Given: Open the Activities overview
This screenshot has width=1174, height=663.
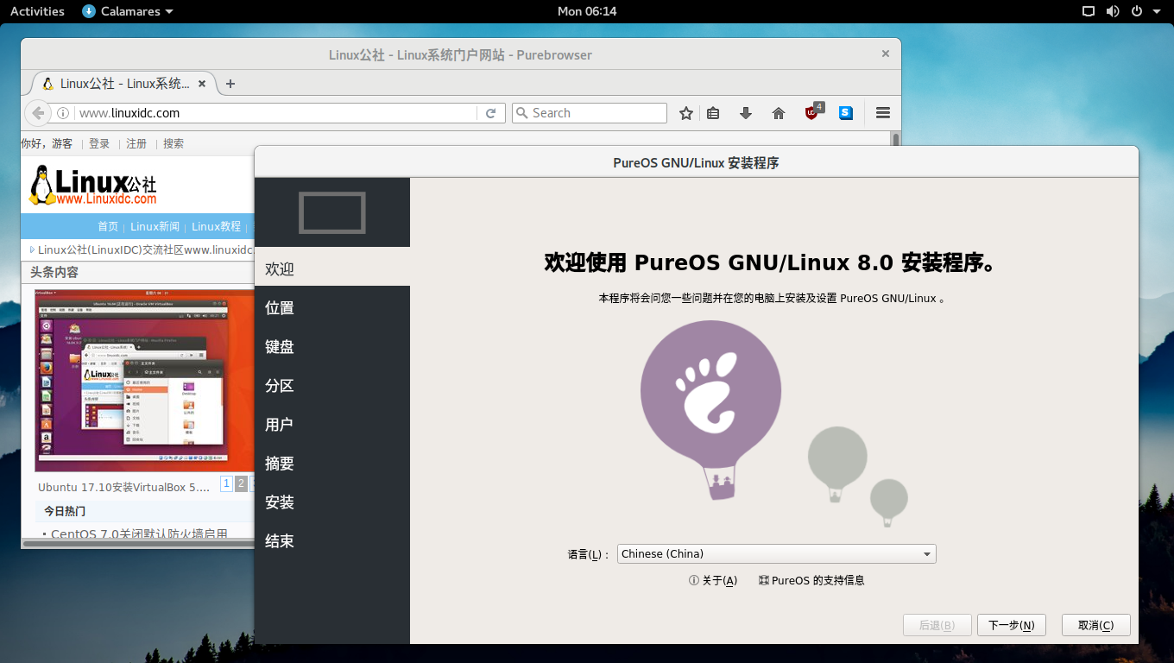Looking at the screenshot, I should pyautogui.click(x=37, y=11).
